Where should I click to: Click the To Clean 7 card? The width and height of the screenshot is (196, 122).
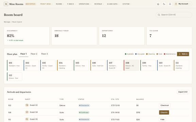(169, 36)
